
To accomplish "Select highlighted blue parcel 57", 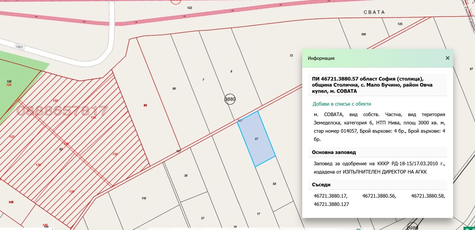I will [256, 139].
